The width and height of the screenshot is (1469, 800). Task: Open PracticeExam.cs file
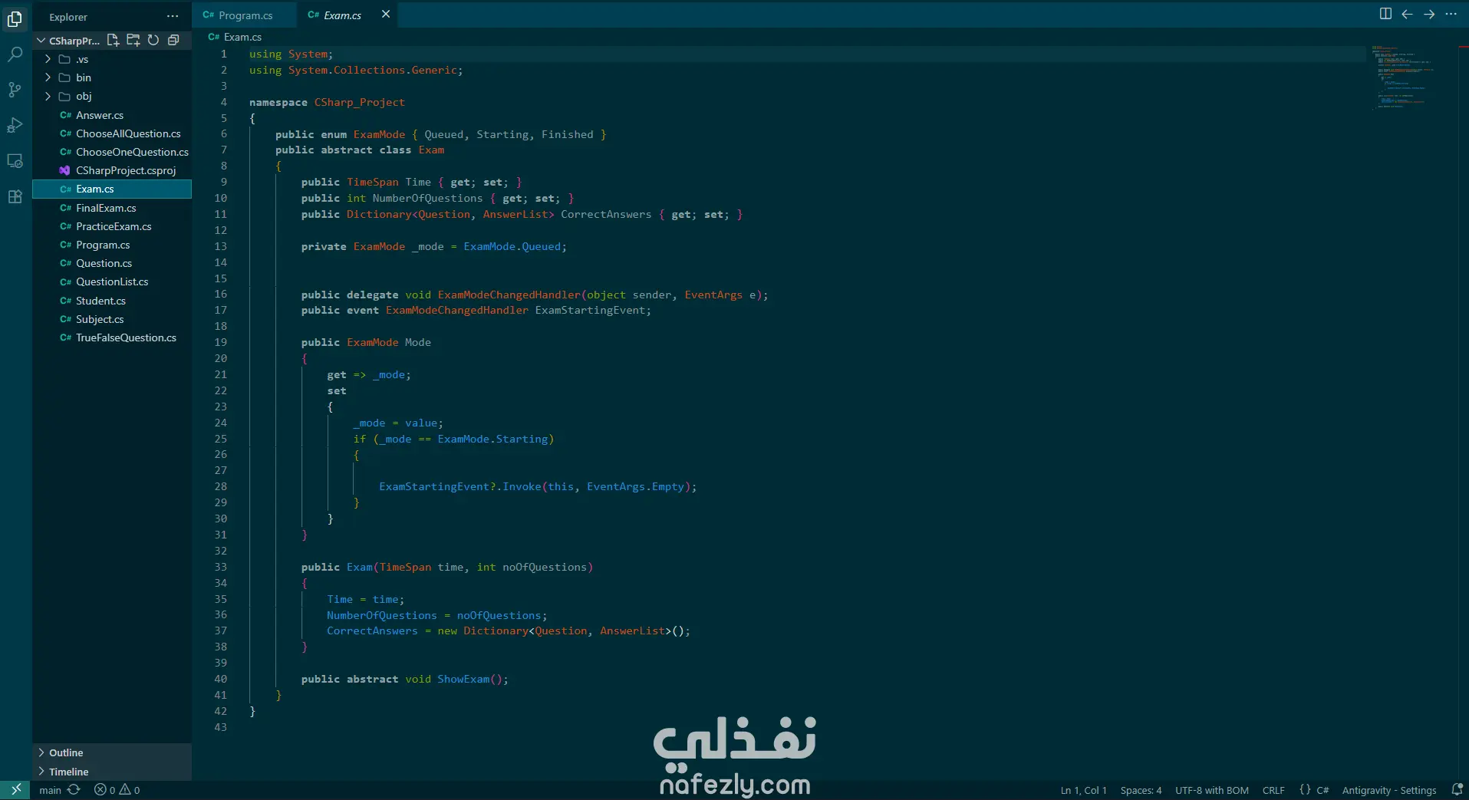click(x=112, y=226)
